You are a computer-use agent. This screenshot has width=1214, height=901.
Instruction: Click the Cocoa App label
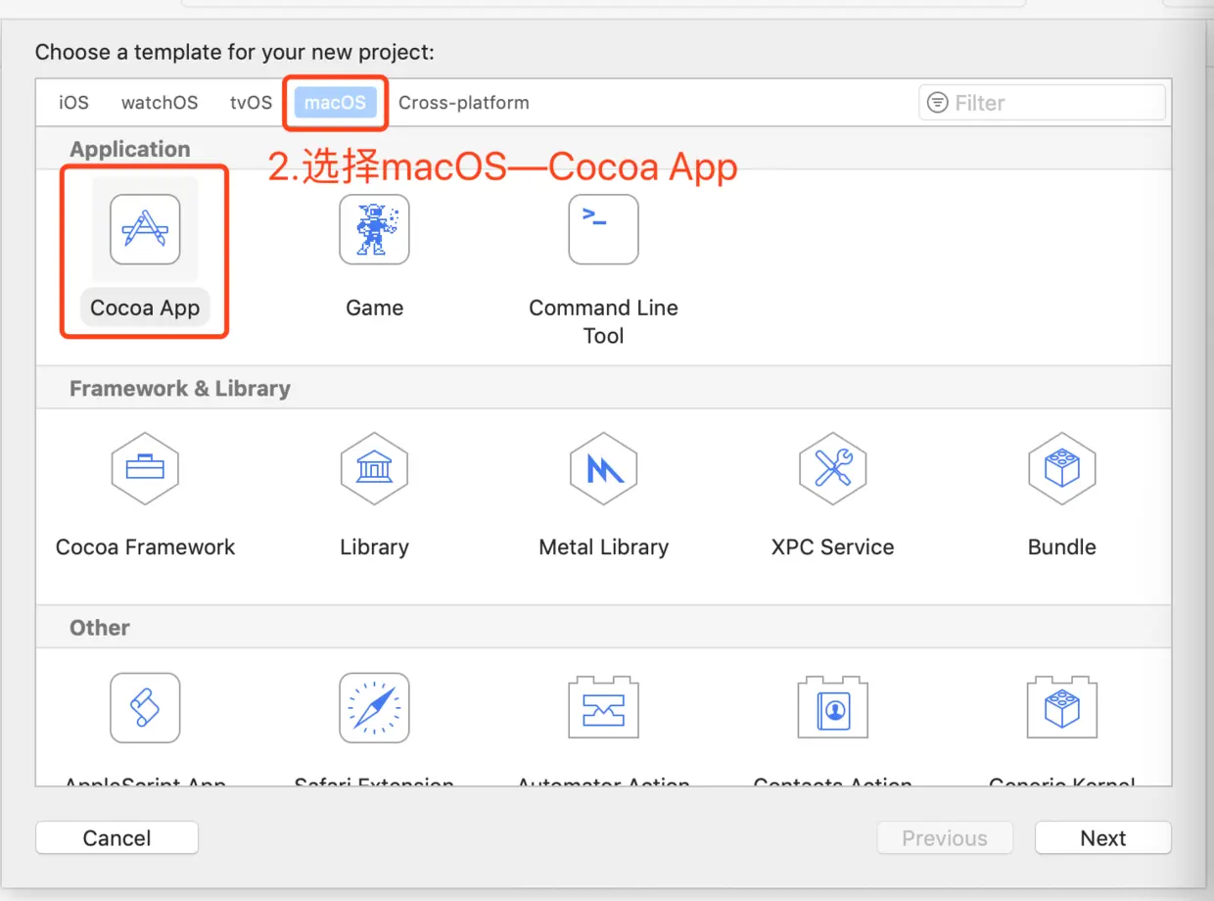[x=145, y=308]
